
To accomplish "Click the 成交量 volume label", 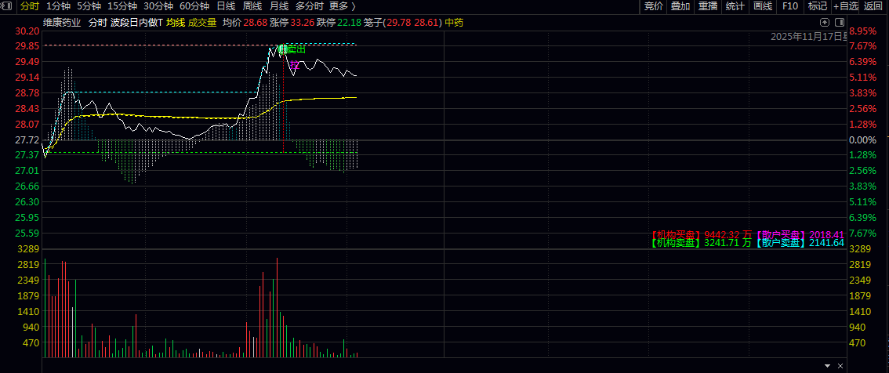I will [202, 23].
